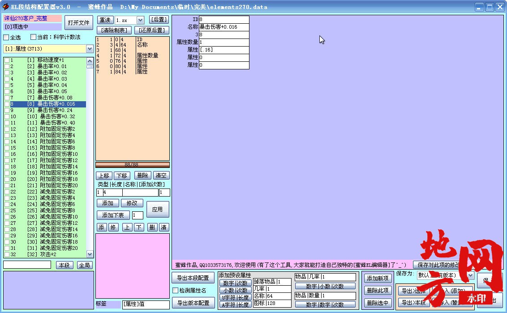Click the 导出本段配置 button

[x=193, y=278]
